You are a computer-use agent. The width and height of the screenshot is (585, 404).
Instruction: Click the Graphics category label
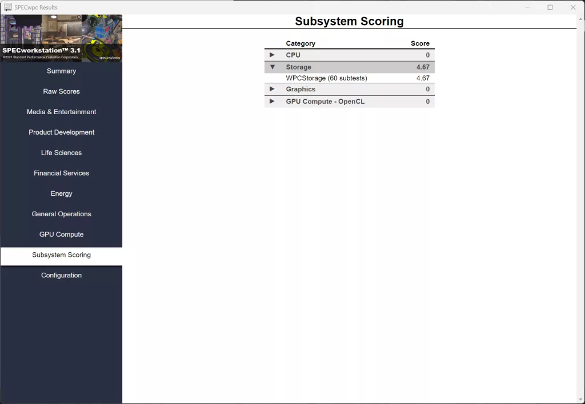coord(300,89)
